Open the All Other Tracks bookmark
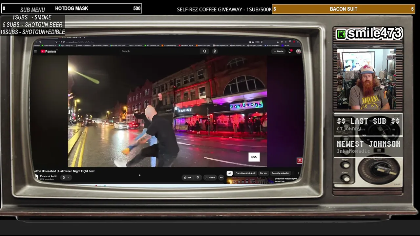The image size is (420, 236). tap(119, 46)
